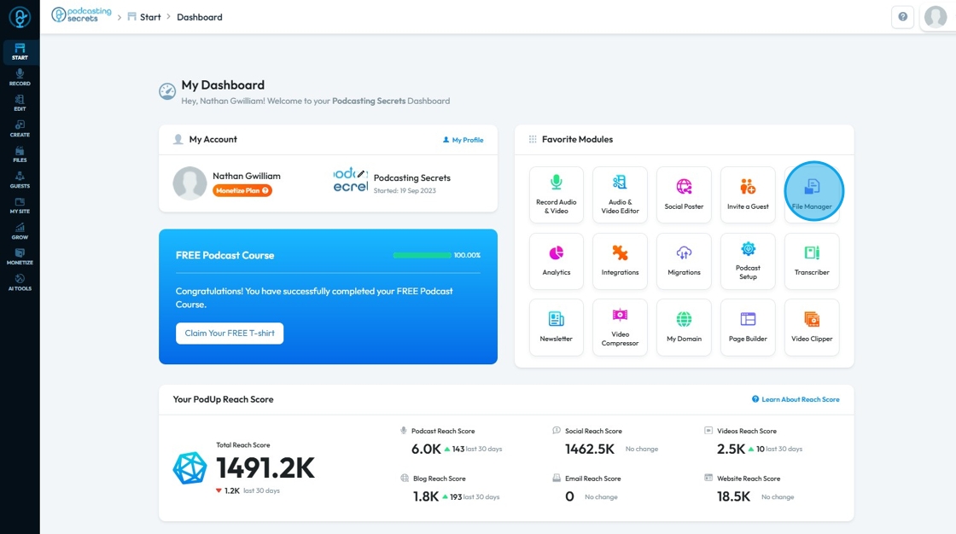Click the Favorite Modules grid handle icon
Screen dimensions: 956x534
(x=533, y=140)
